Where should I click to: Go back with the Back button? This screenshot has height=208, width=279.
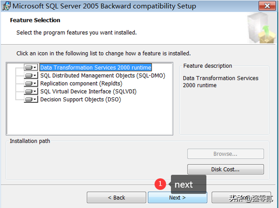pyautogui.click(x=116, y=197)
